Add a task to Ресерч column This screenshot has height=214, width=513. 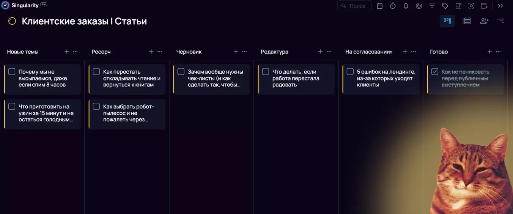[151, 52]
